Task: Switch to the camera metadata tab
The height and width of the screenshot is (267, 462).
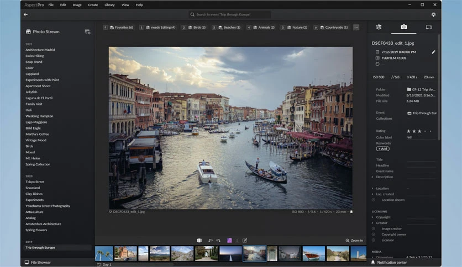Action: tap(403, 27)
